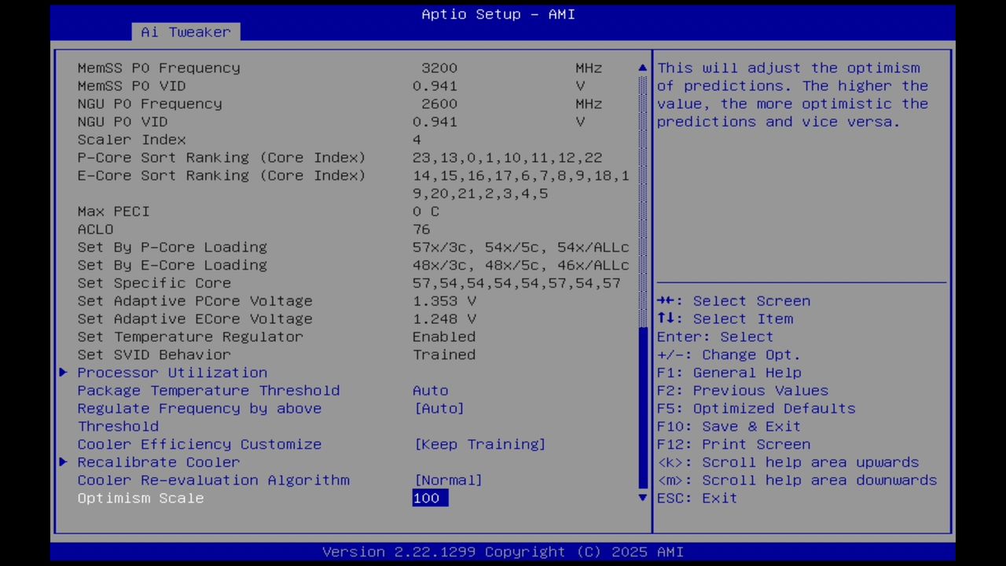Expand the Processor Utilization submenu arrow
This screenshot has height=566, width=1006.
click(63, 373)
